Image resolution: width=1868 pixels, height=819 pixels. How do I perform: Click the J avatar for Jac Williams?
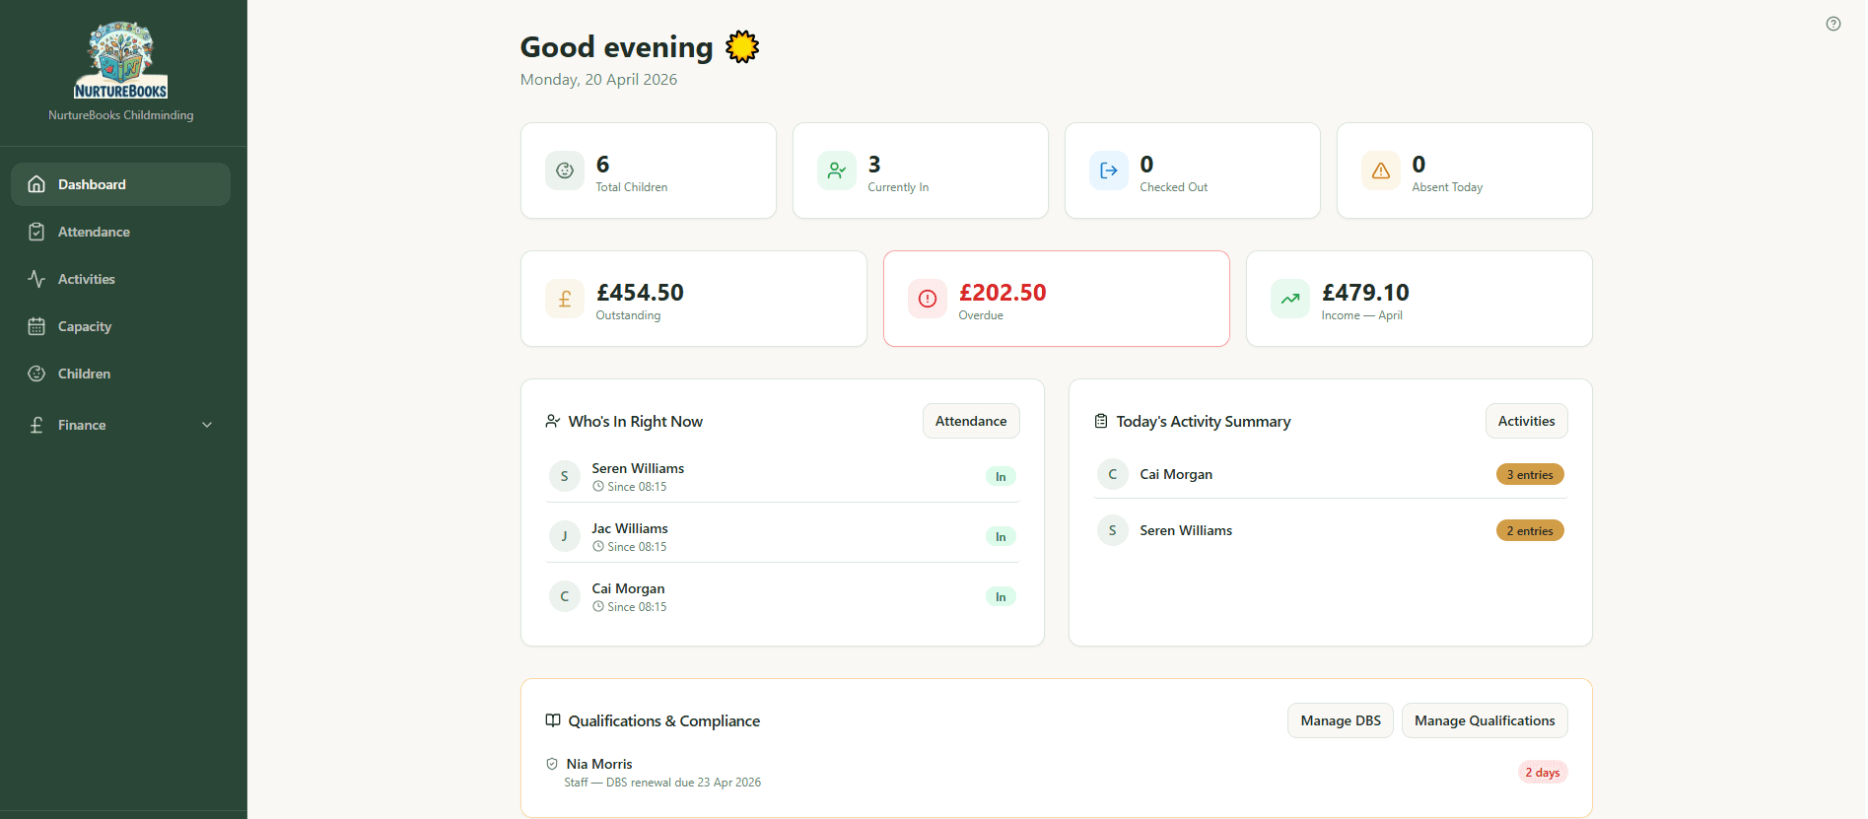(565, 536)
